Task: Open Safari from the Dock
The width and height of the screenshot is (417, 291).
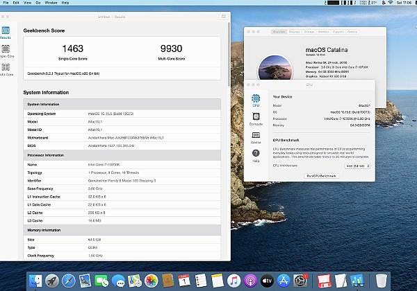Action: (x=68, y=281)
